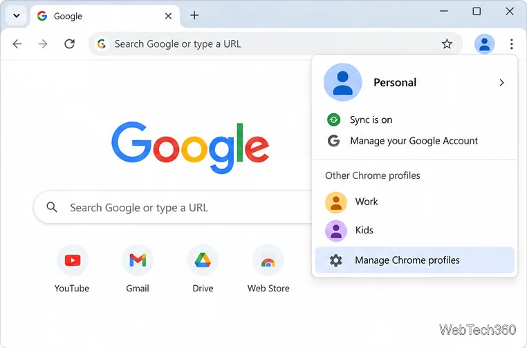Viewport: 527px width, 348px height.
Task: Open Chrome three-dot menu
Action: tap(511, 43)
